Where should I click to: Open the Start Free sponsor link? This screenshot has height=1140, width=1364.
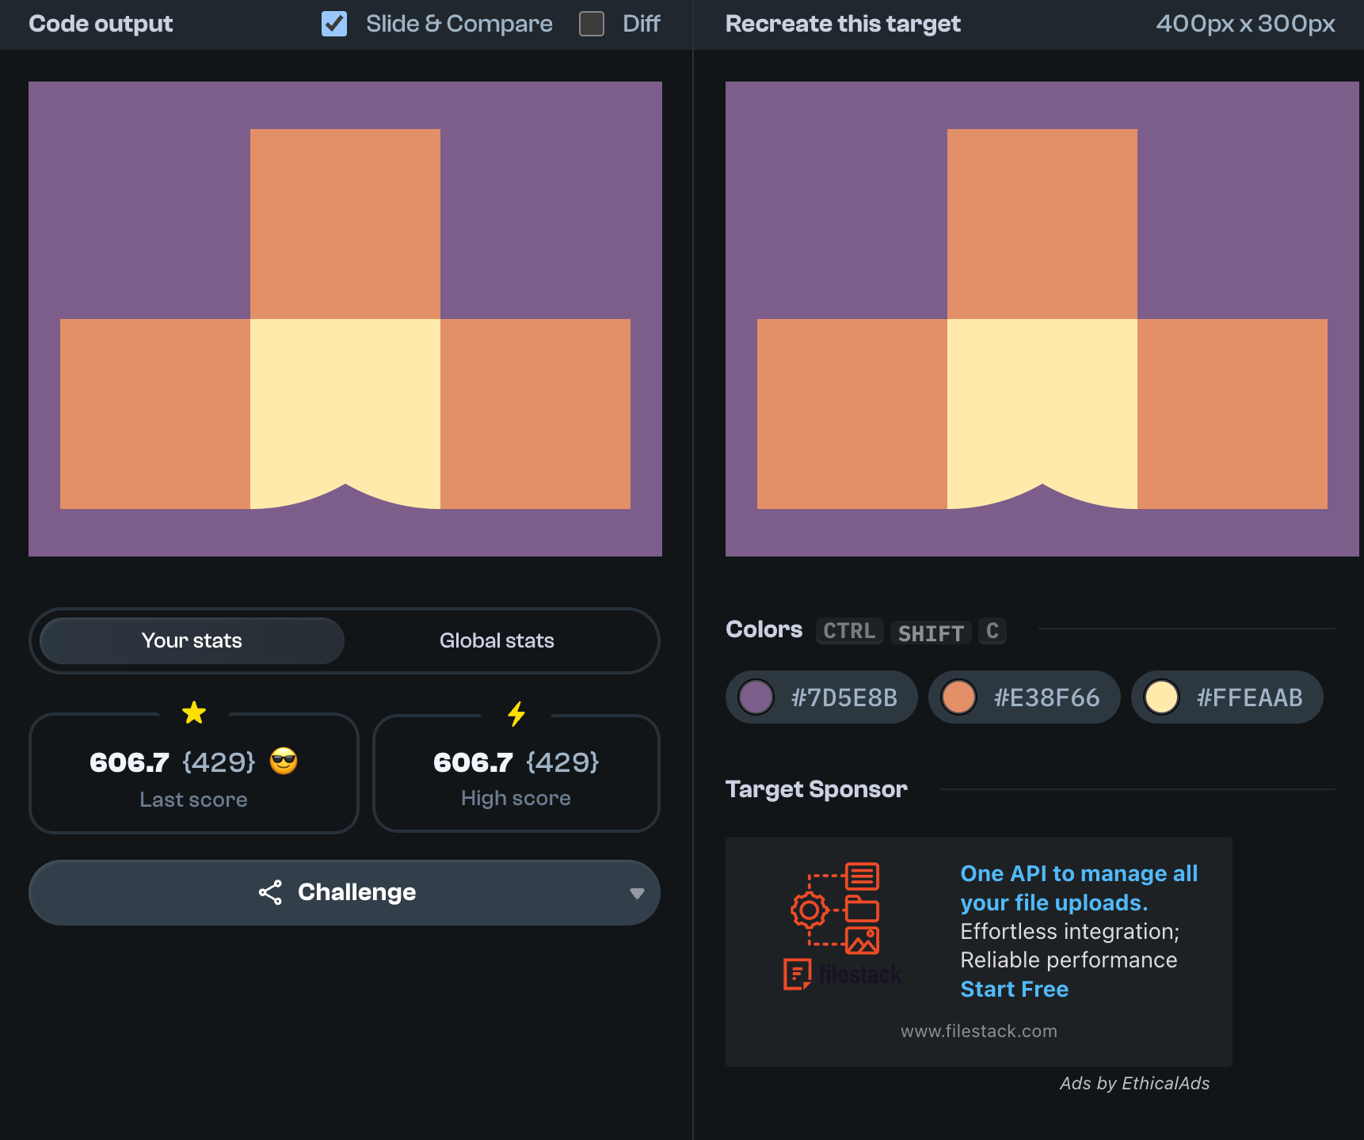pyautogui.click(x=1014, y=989)
